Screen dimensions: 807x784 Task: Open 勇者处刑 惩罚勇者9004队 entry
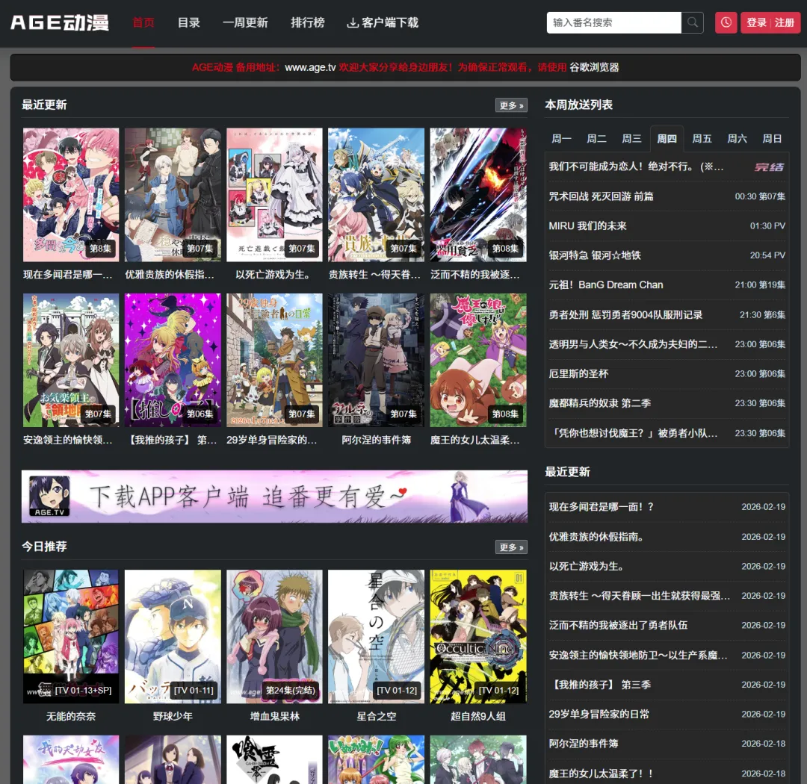tap(667, 315)
